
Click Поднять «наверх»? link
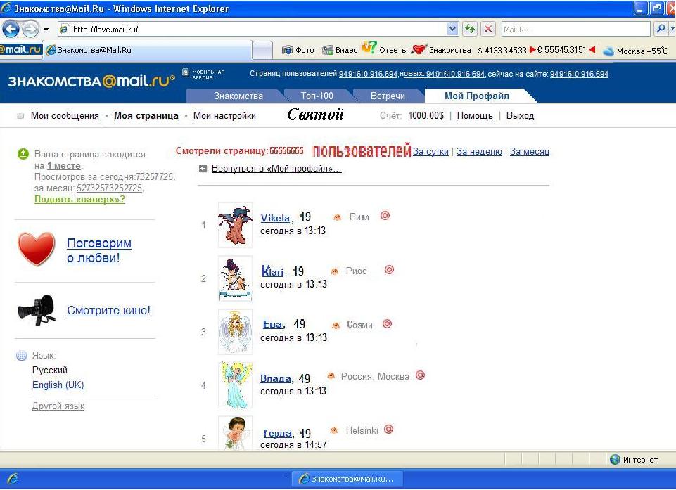click(79, 199)
